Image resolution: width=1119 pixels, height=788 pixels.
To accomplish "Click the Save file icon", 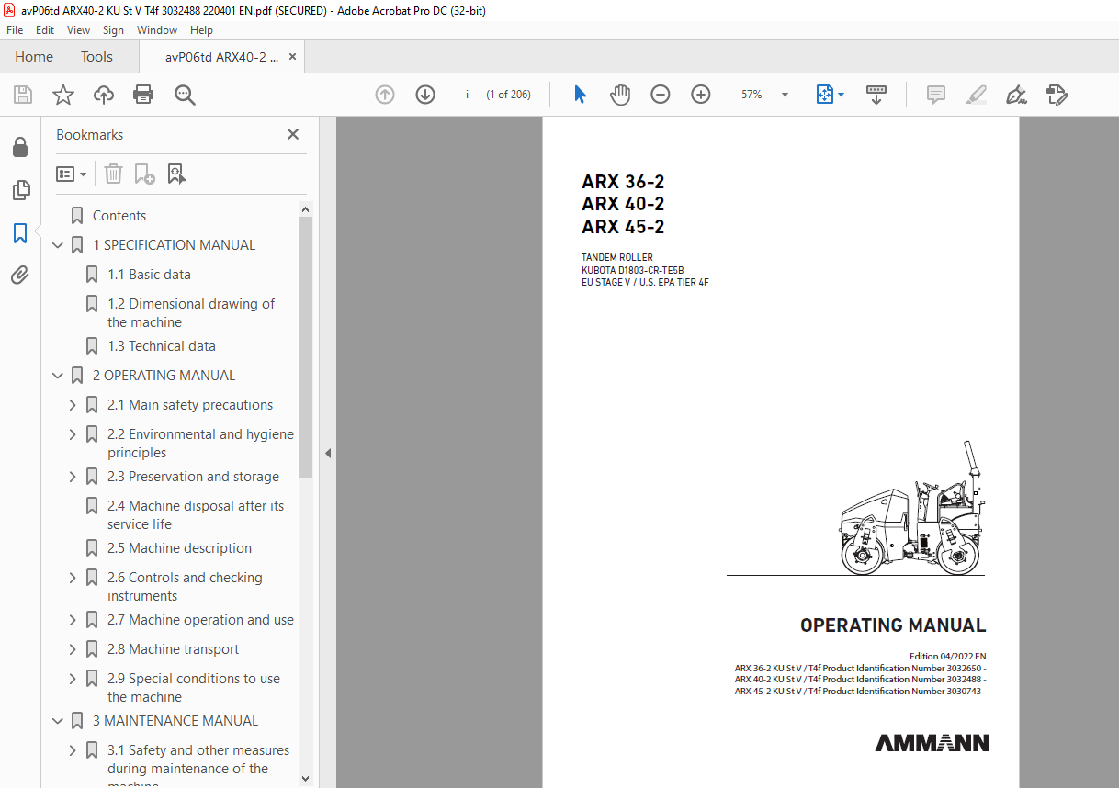I will click(23, 95).
